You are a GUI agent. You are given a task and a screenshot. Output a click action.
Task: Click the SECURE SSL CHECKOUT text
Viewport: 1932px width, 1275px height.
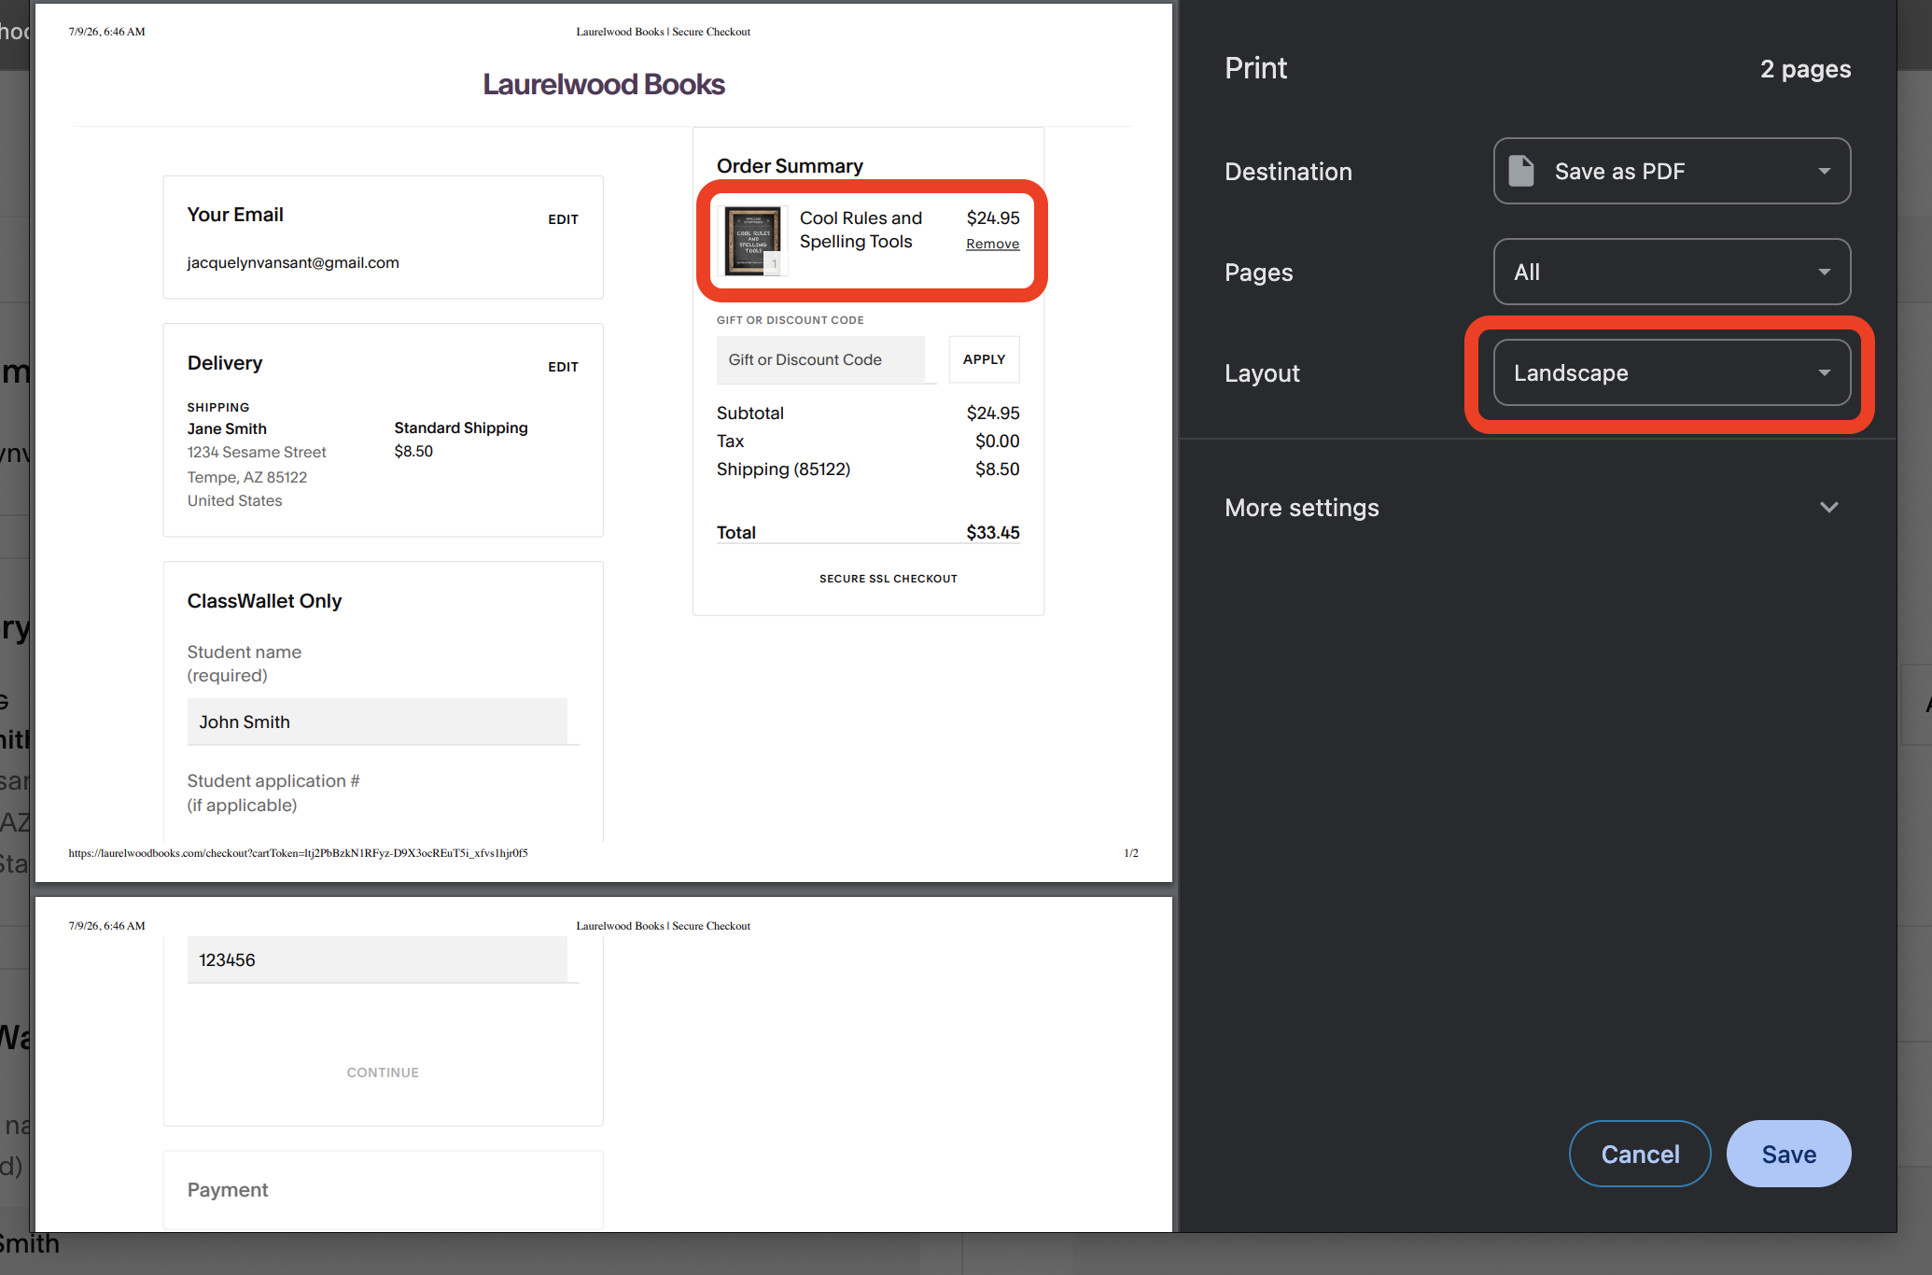(889, 579)
